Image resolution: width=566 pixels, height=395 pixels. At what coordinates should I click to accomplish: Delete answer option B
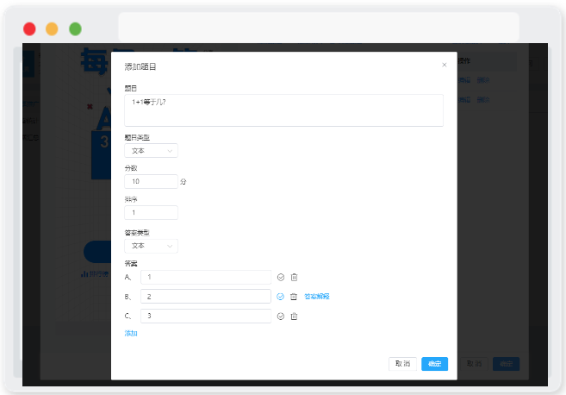[x=294, y=297]
